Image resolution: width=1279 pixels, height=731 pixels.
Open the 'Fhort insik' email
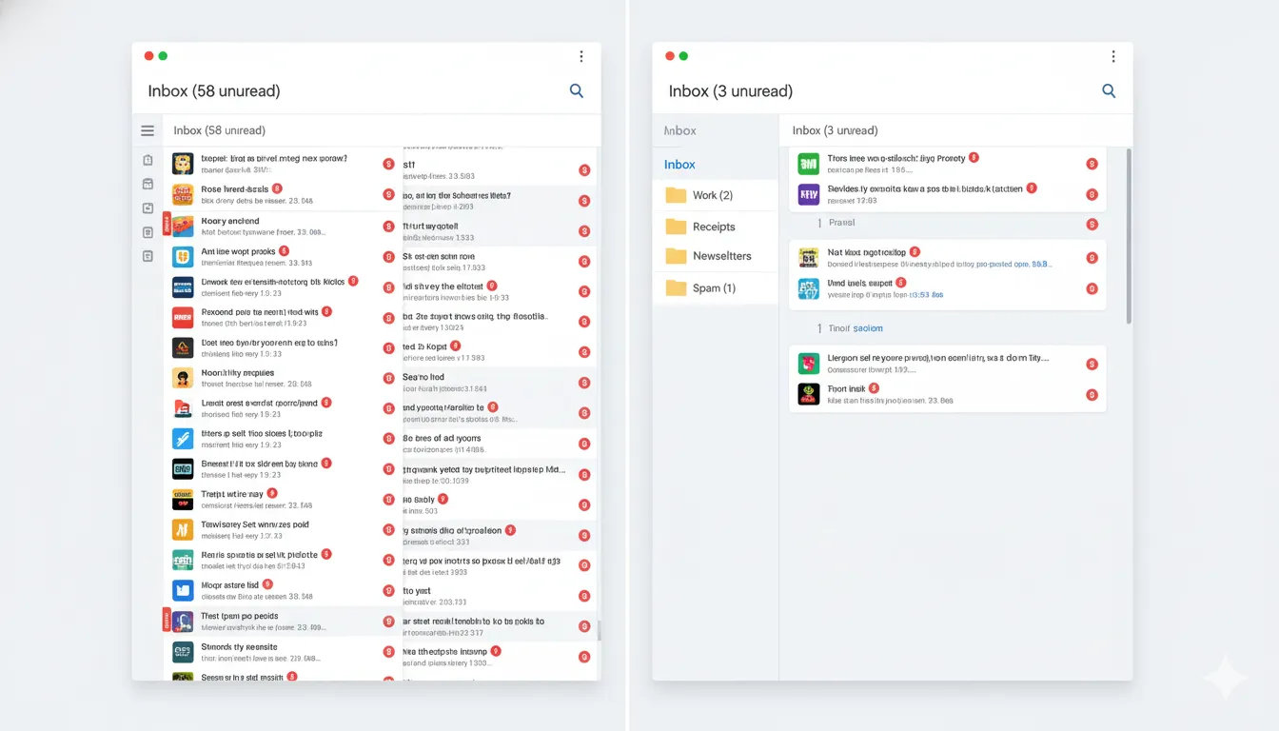948,394
